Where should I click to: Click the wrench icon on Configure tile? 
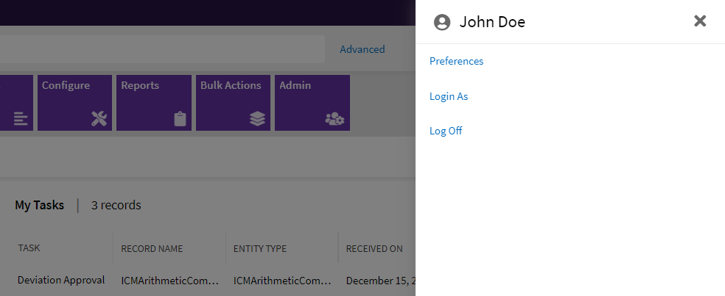coord(99,119)
